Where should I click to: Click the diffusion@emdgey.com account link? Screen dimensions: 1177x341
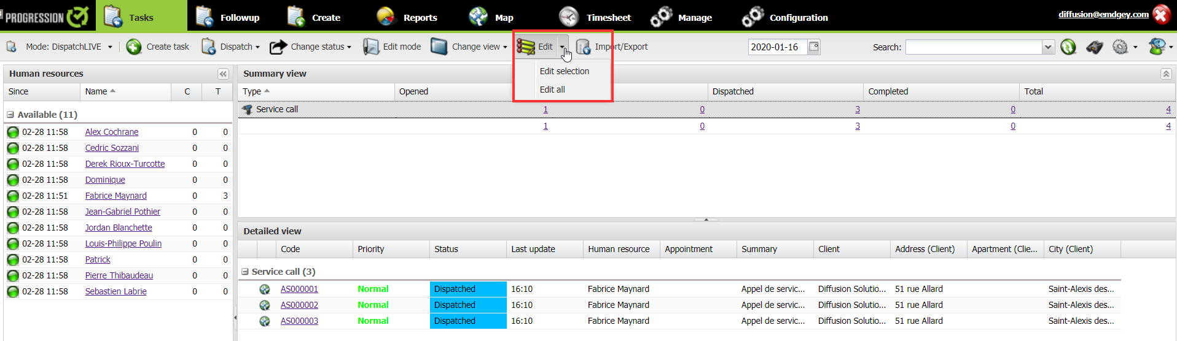[1103, 14]
